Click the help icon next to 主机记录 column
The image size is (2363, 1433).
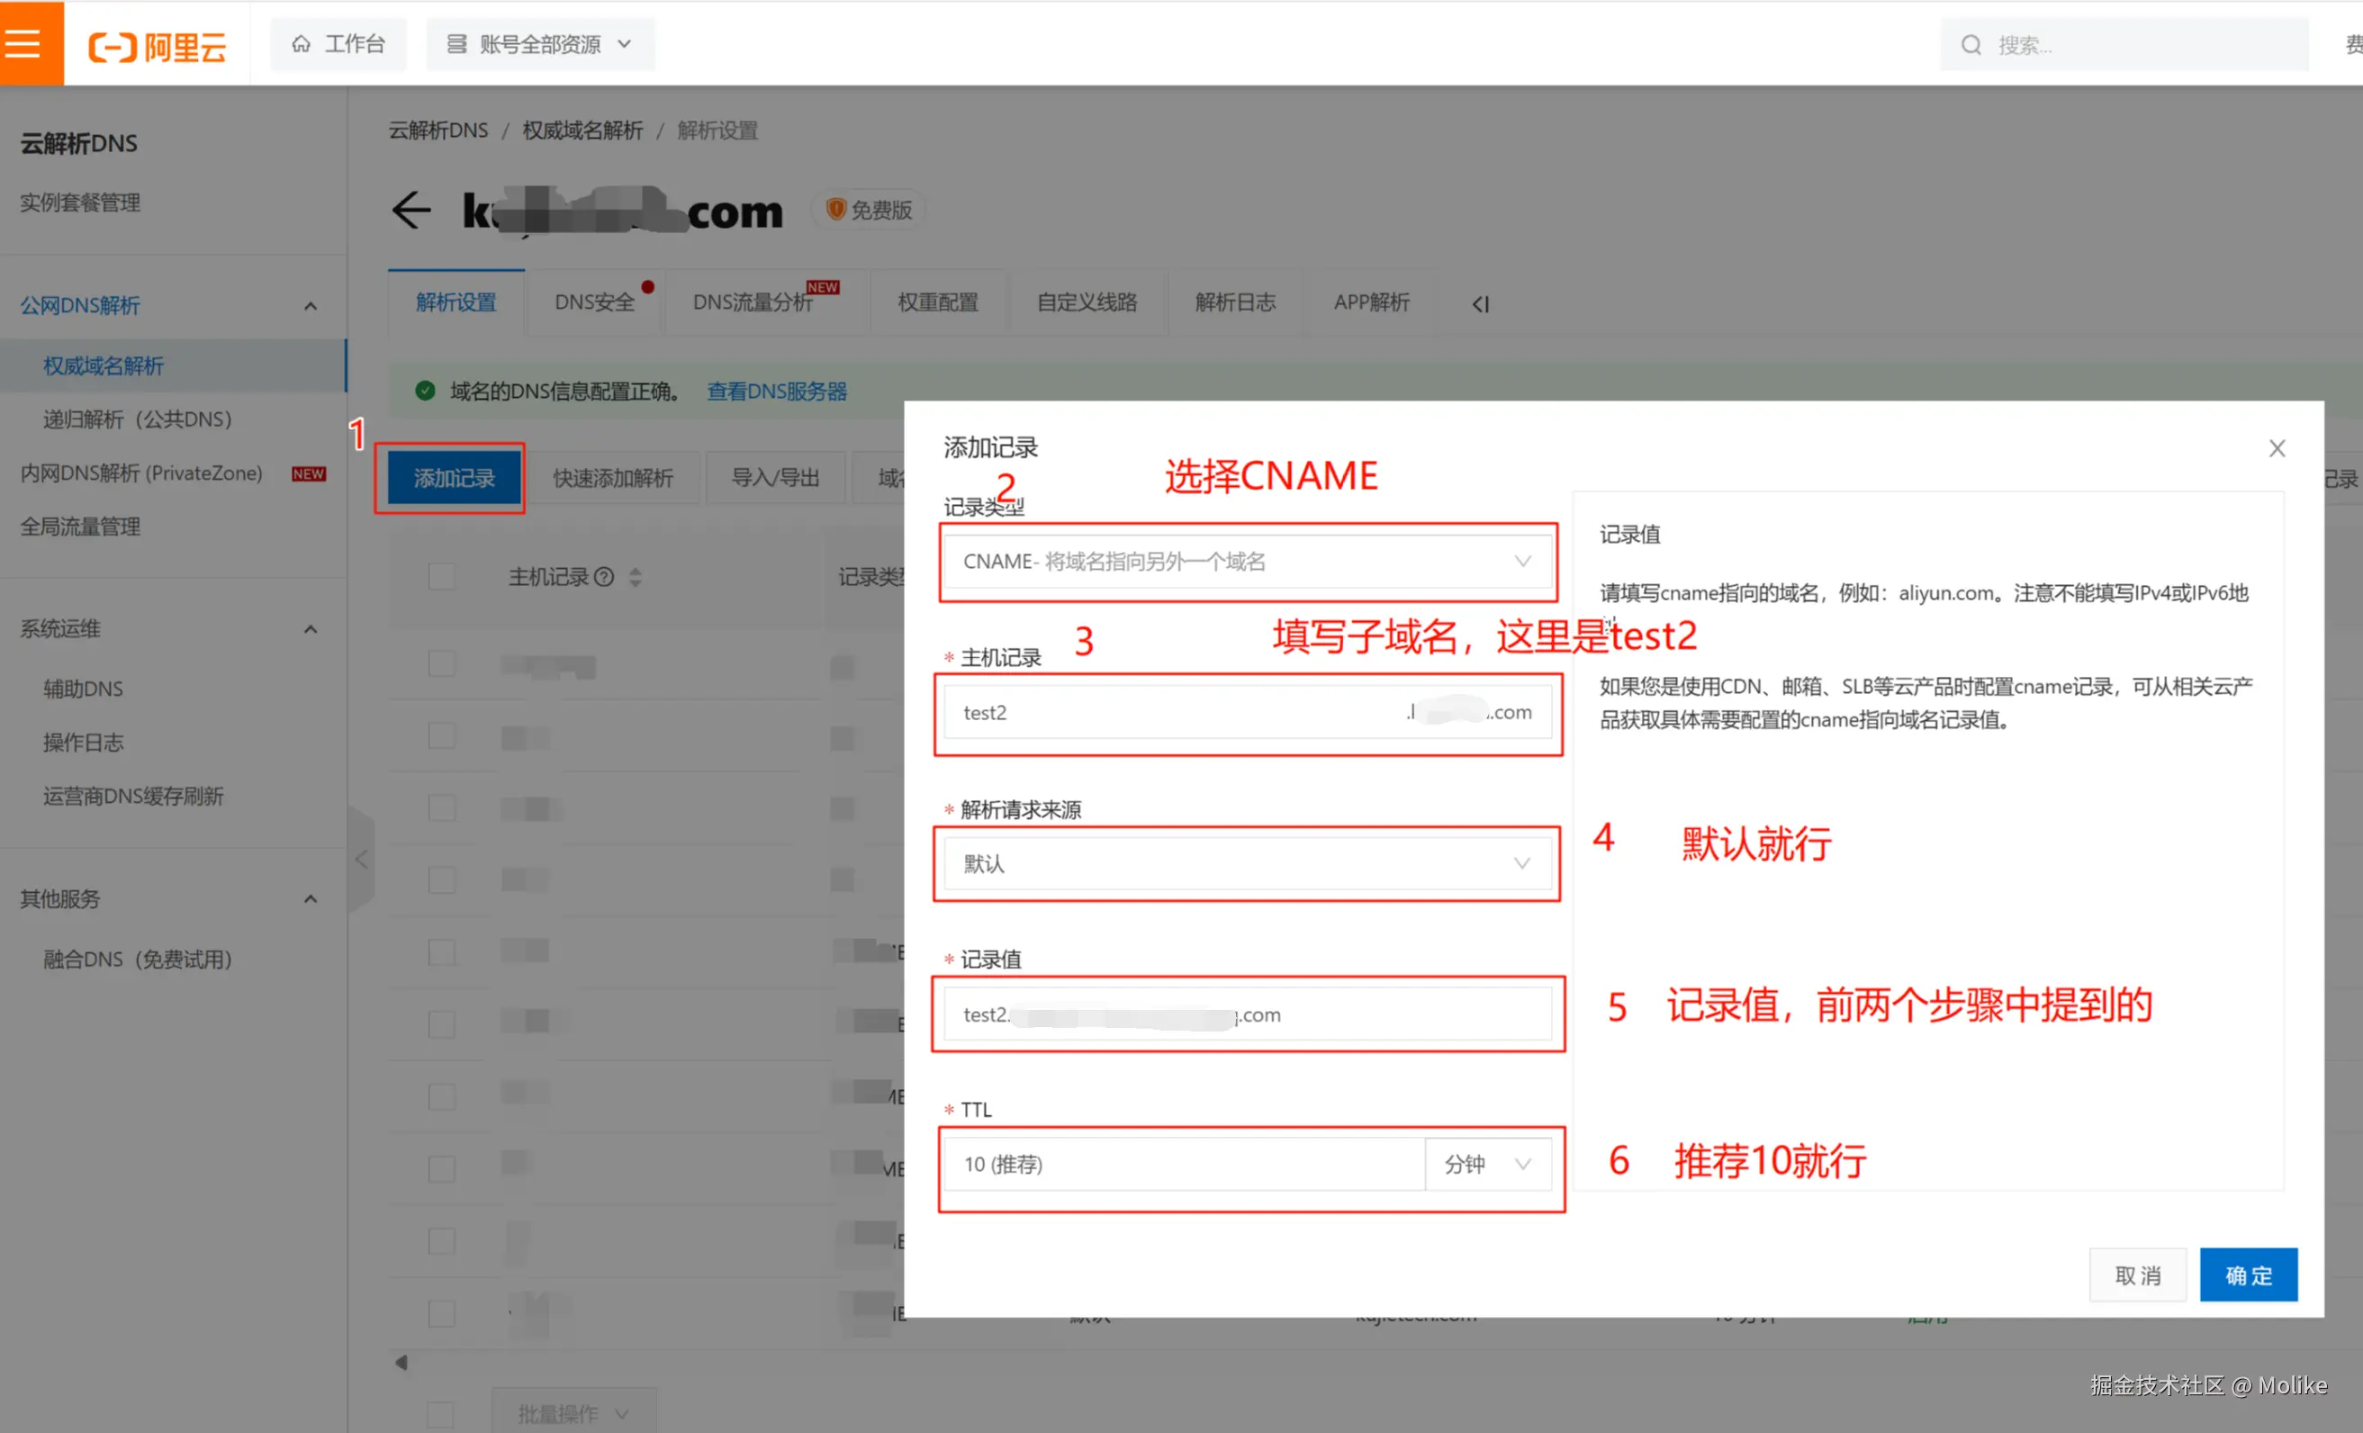(604, 576)
